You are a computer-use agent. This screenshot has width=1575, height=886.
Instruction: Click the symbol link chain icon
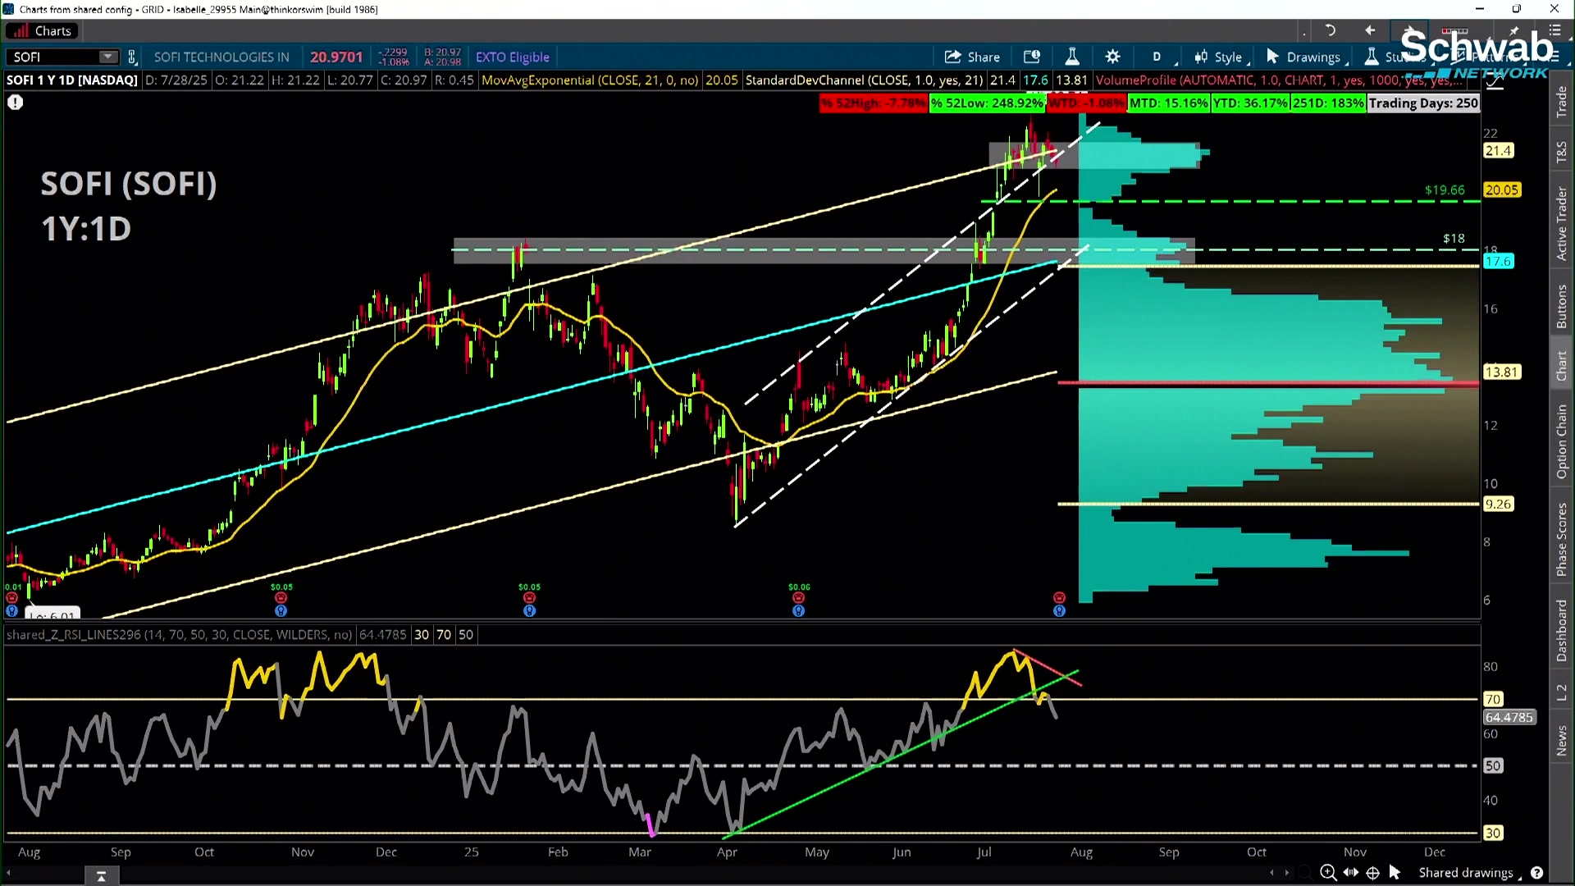pyautogui.click(x=132, y=57)
